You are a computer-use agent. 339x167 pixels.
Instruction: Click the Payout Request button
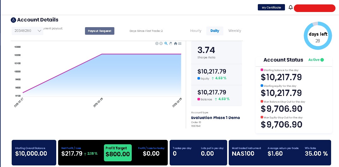(100, 31)
